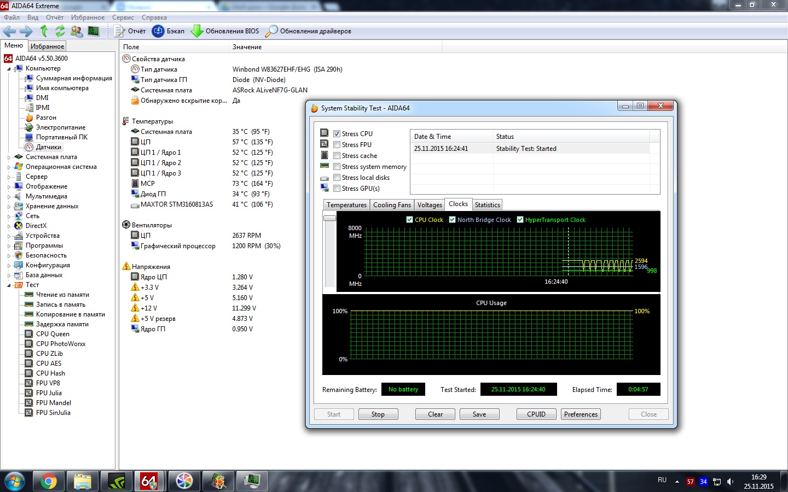Expand the Хранение данных tree node
Screen dimensions: 788x492
tap(9, 207)
